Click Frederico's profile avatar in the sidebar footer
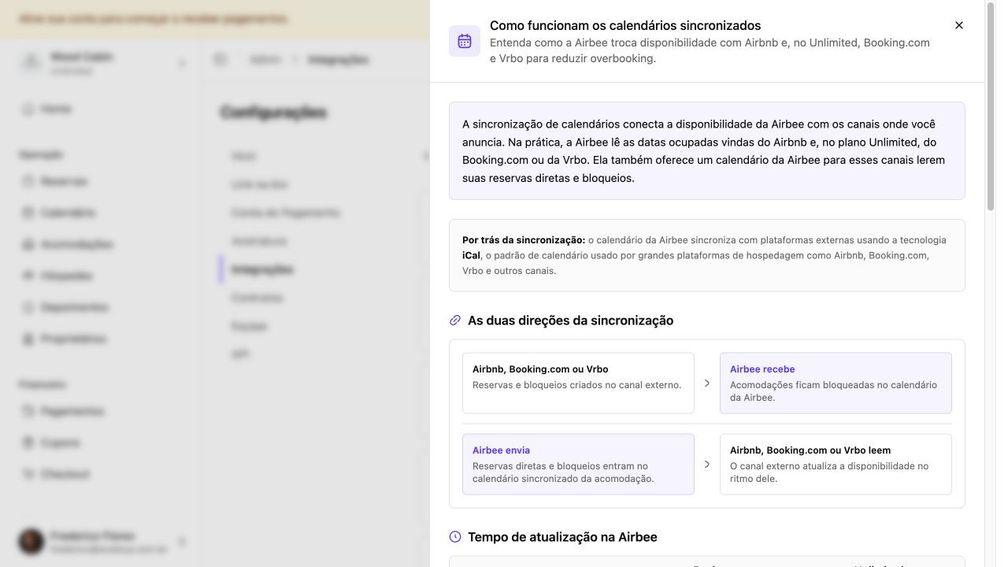The width and height of the screenshot is (1008, 567). 31,542
